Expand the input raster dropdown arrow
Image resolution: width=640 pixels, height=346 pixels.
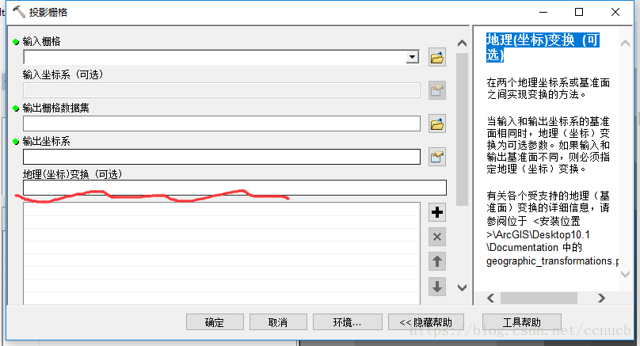coord(413,57)
